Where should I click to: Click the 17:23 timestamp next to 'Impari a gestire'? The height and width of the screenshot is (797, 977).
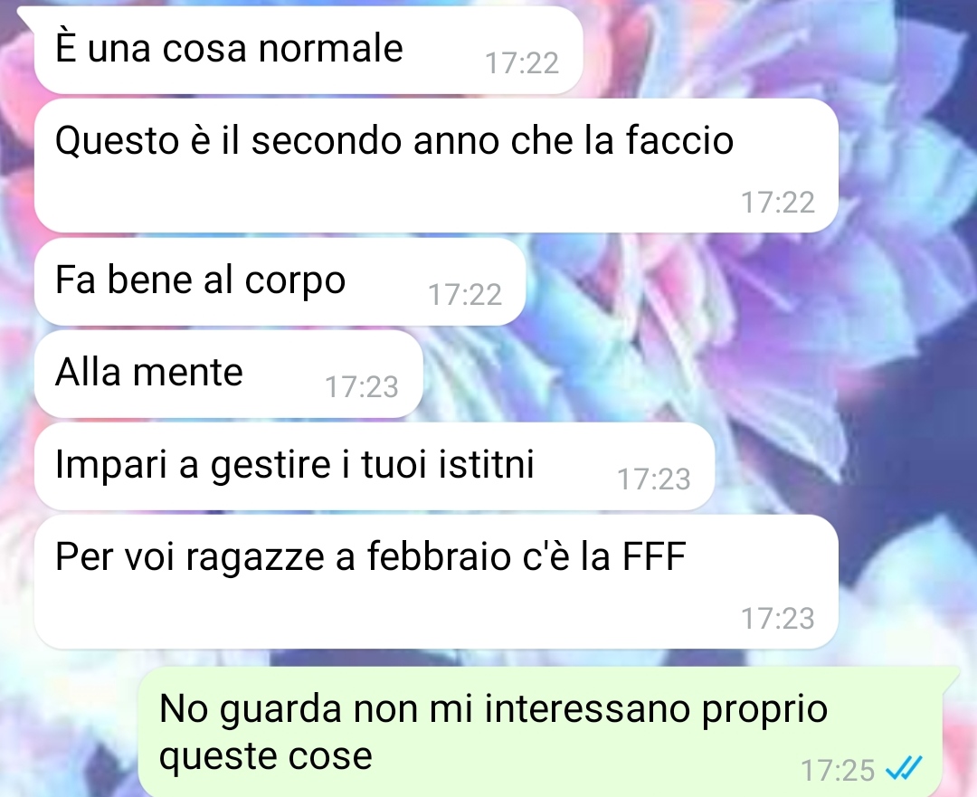pyautogui.click(x=654, y=479)
